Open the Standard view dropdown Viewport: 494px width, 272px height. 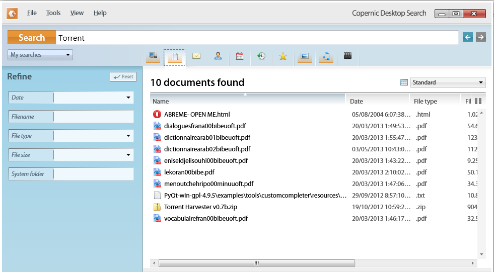448,82
